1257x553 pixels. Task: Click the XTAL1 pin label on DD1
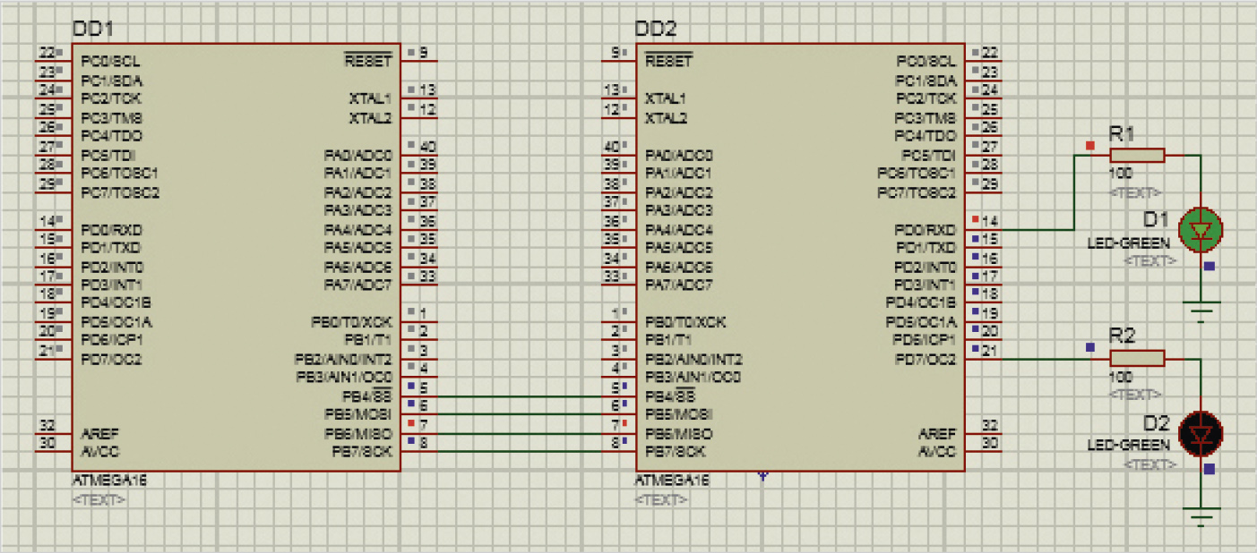(371, 98)
